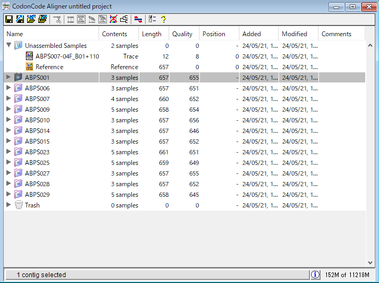Click the info icon in status bar
This screenshot has width=379, height=283.
pos(315,275)
